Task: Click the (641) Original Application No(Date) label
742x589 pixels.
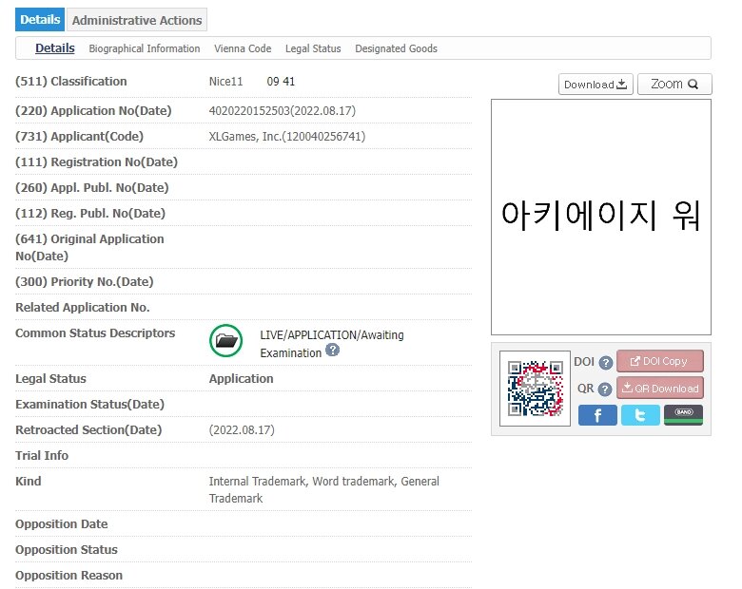Action: click(x=90, y=247)
